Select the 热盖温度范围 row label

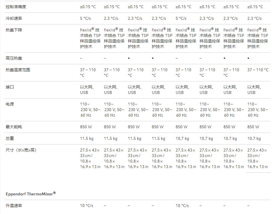(18, 70)
